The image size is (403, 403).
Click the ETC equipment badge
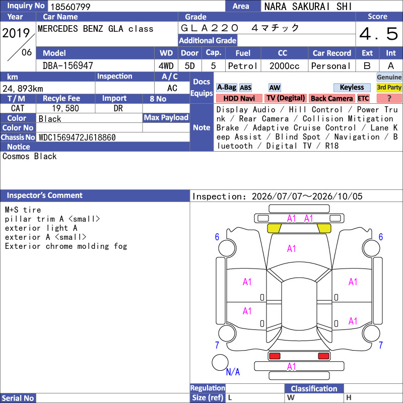click(x=363, y=98)
